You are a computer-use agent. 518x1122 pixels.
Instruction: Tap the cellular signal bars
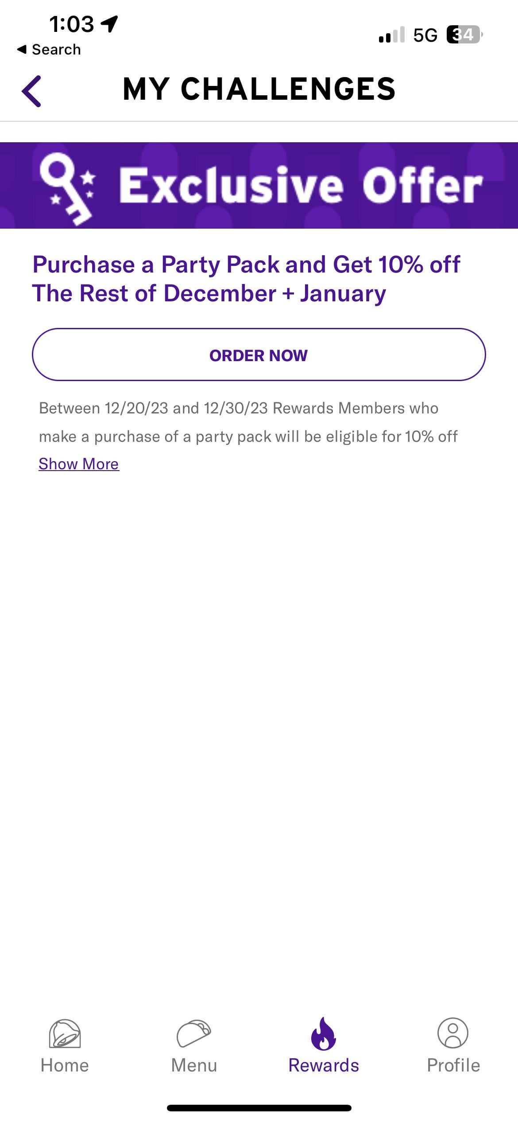392,35
